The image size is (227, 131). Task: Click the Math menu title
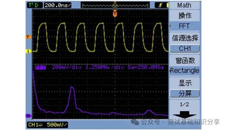pyautogui.click(x=185, y=5)
